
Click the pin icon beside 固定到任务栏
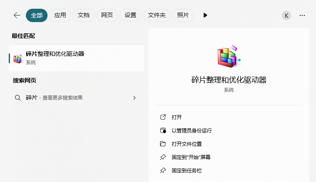pyautogui.click(x=163, y=170)
